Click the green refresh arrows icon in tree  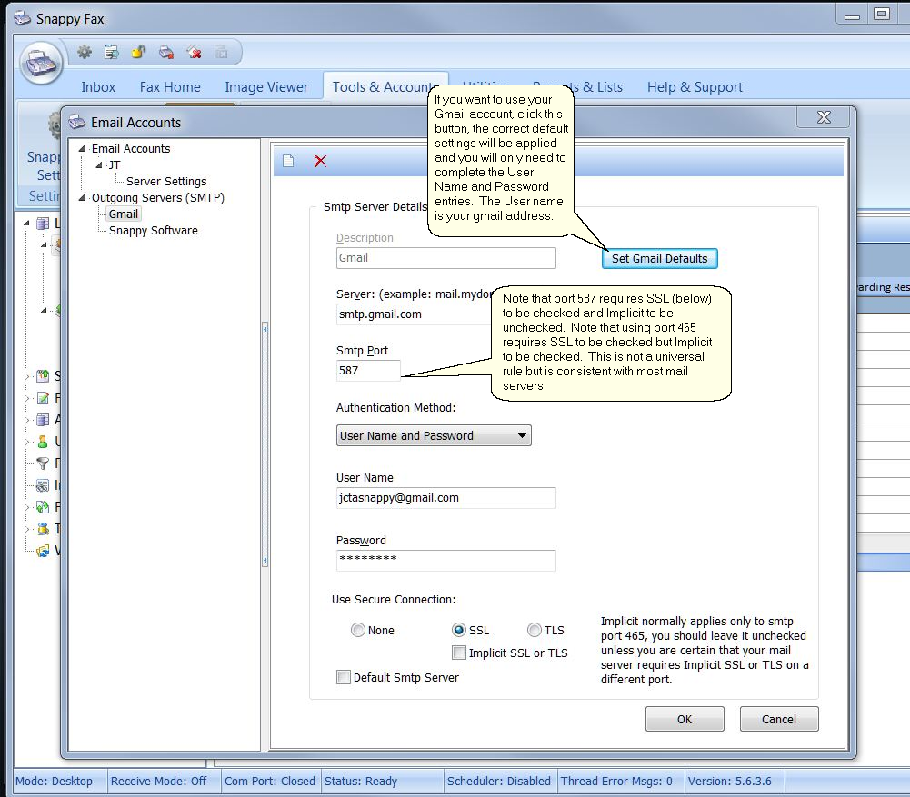[43, 507]
